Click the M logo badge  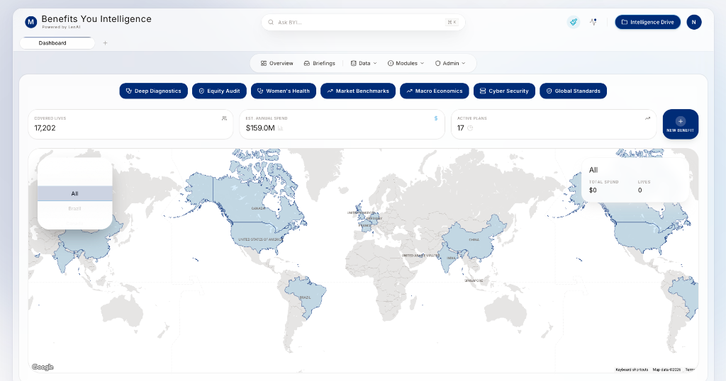click(30, 22)
